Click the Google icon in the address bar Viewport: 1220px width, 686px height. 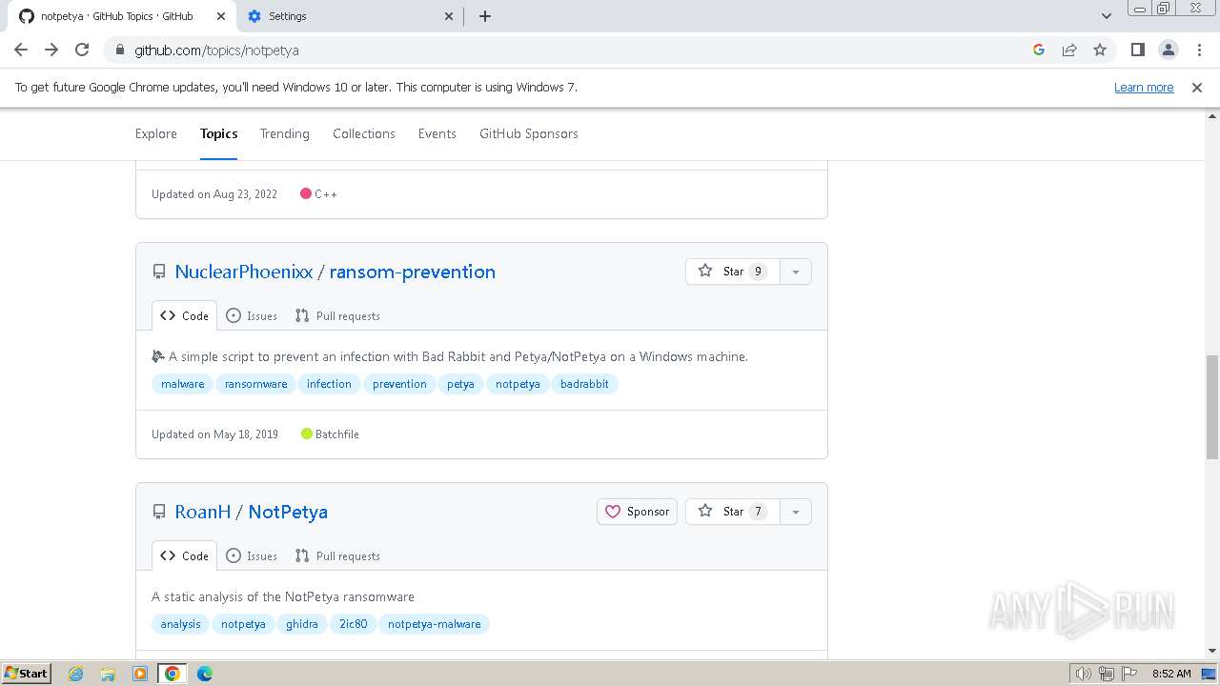1039,50
